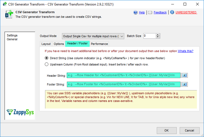Image resolution: width=204 pixels, height=137 pixels.
Task: Open the Help link
Action: coord(142,12)
